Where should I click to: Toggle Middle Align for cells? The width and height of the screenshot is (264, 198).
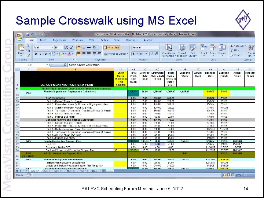point(84,48)
